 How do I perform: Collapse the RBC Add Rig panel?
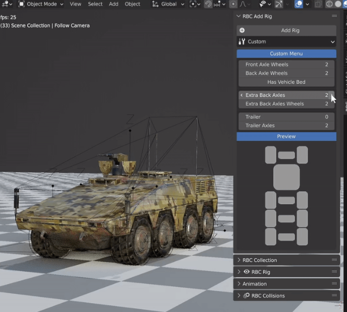(x=239, y=16)
